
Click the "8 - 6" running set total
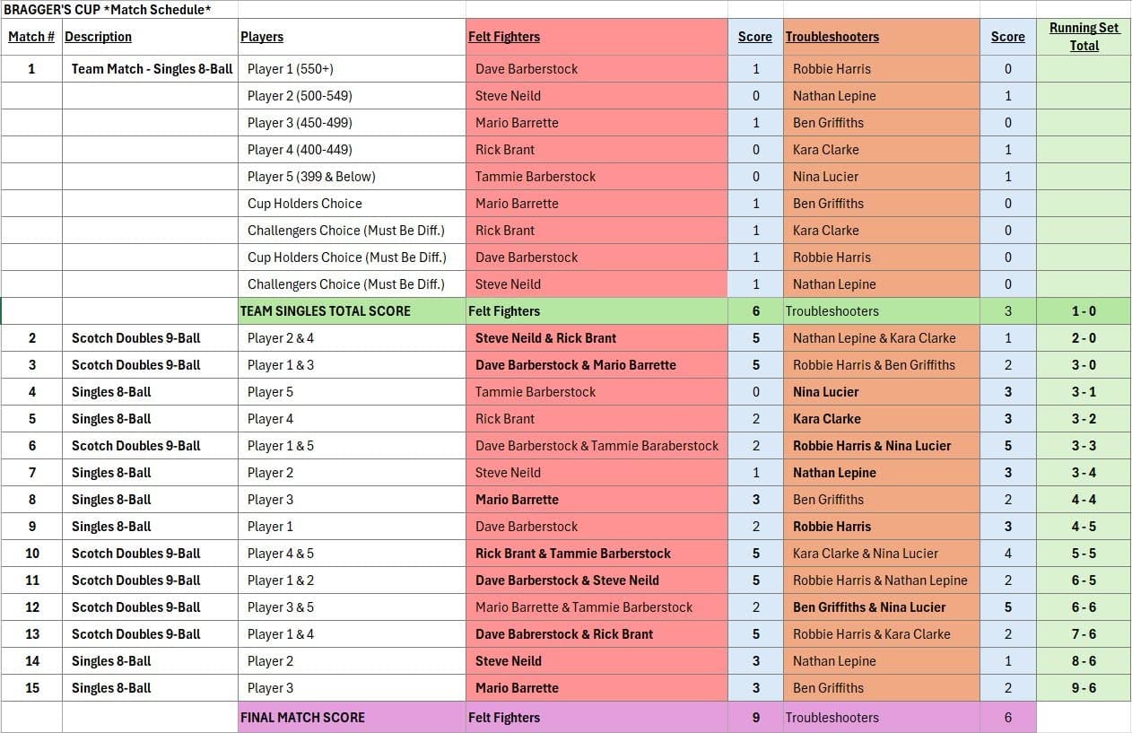tap(1084, 661)
